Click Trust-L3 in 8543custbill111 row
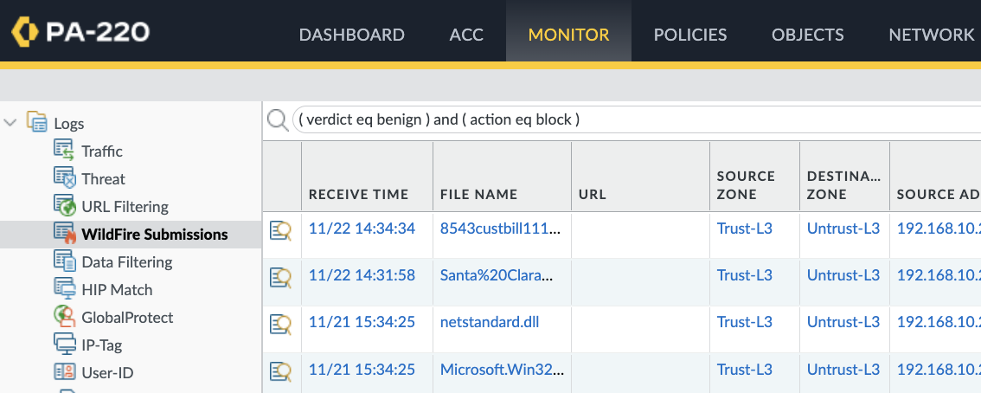Image resolution: width=981 pixels, height=393 pixels. 745,229
